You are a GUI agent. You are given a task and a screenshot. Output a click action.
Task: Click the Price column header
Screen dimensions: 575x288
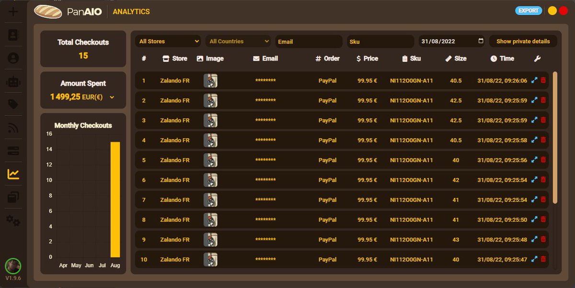[367, 58]
